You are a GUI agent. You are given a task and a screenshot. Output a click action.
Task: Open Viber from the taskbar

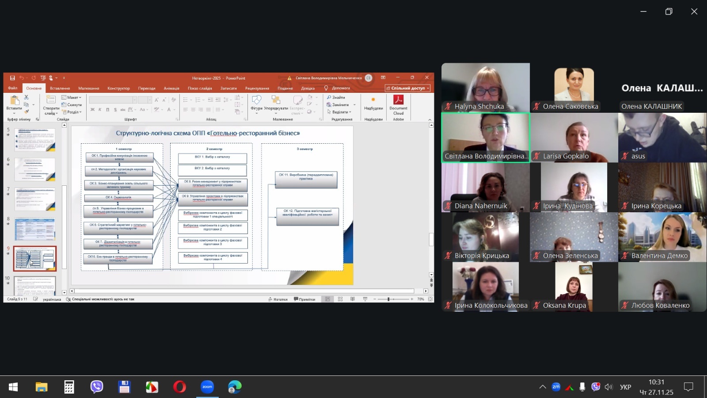tap(97, 387)
